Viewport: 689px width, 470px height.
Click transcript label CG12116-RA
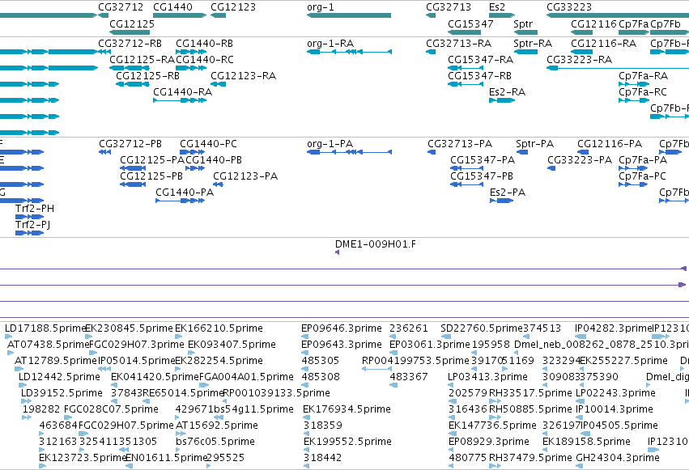(x=604, y=44)
